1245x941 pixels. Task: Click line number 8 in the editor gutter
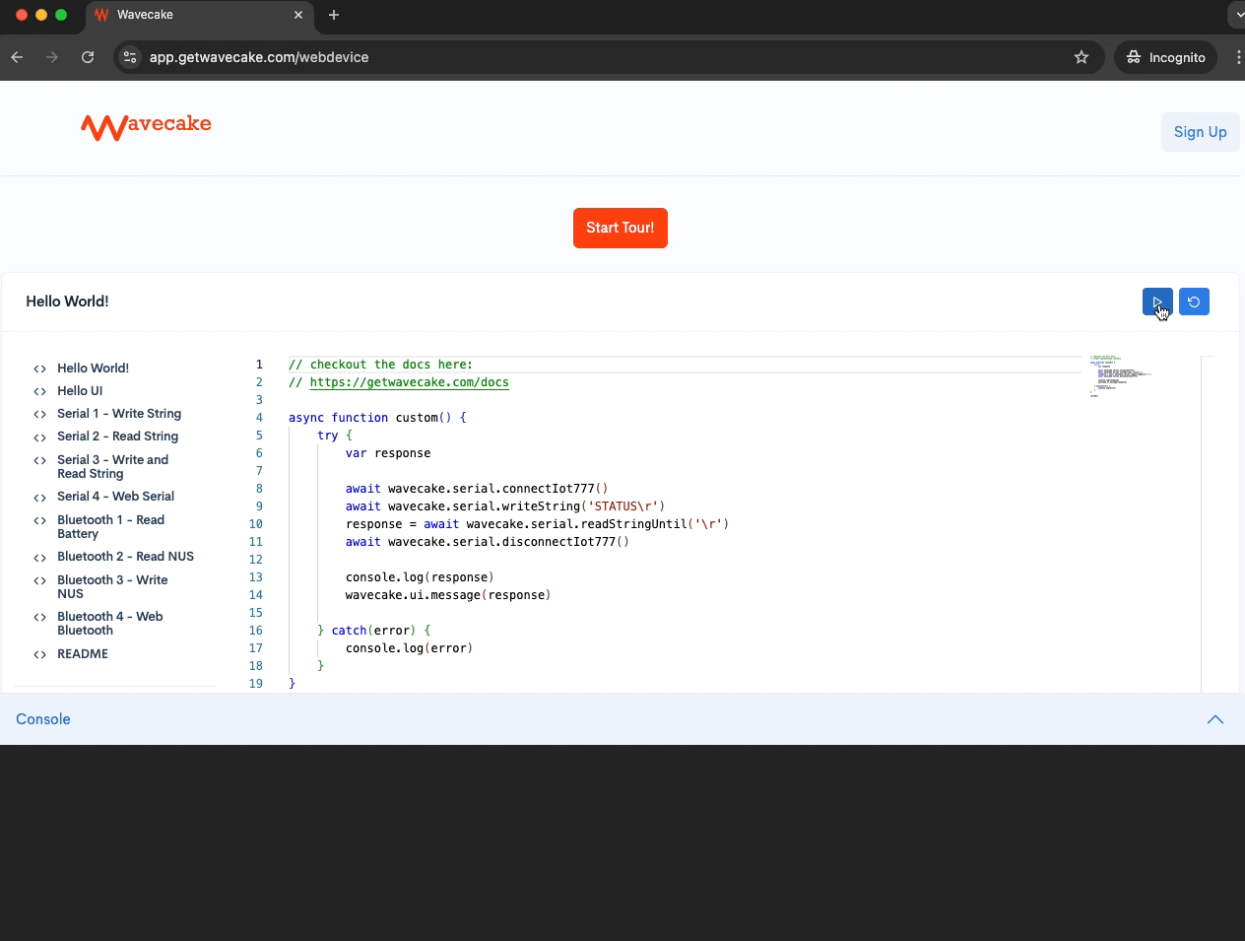[x=259, y=489]
